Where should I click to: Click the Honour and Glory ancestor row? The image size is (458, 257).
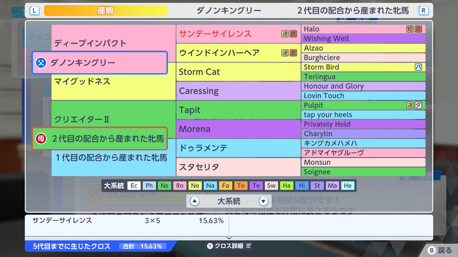[363, 86]
